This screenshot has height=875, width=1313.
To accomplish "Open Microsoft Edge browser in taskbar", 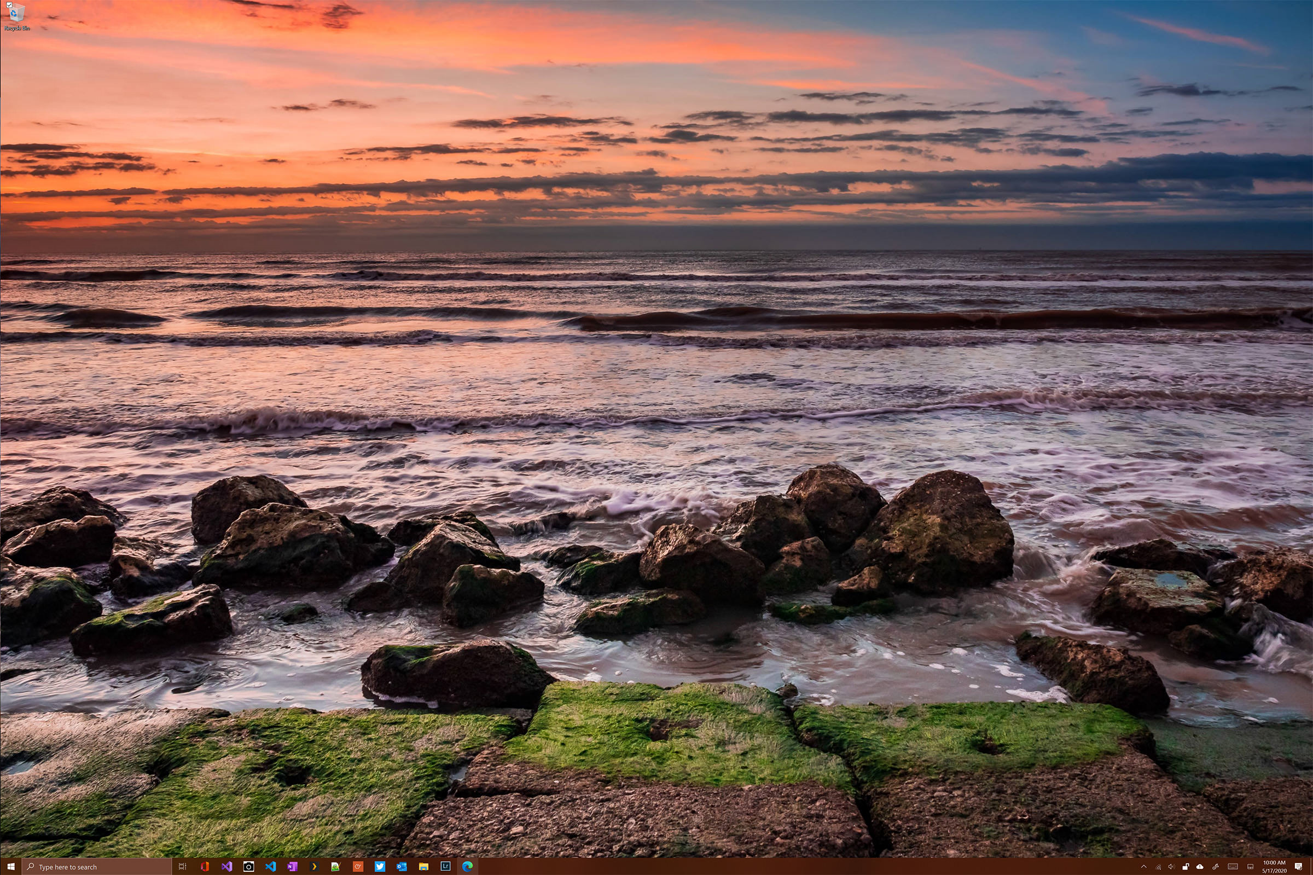I will point(467,867).
